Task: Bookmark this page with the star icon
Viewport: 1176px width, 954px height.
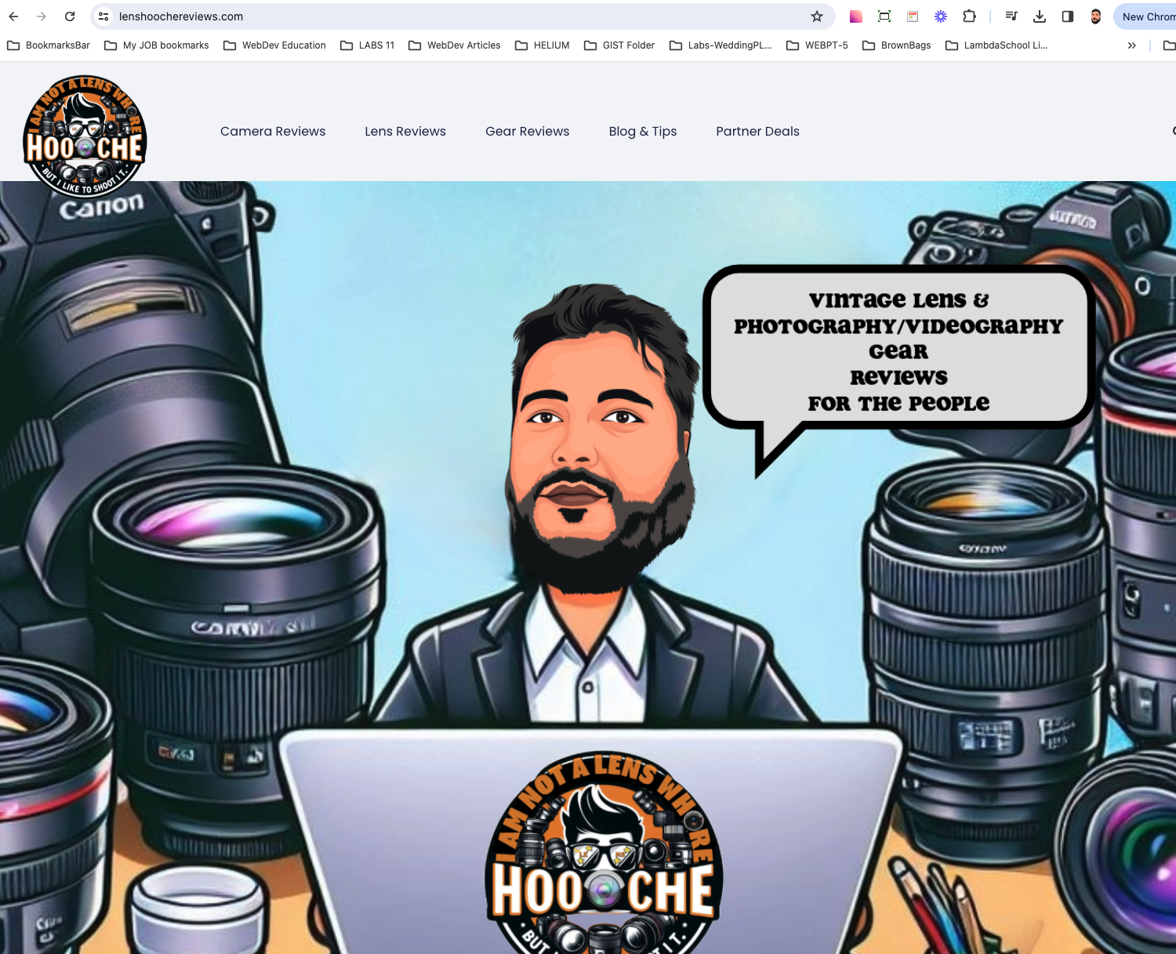Action: click(x=817, y=16)
